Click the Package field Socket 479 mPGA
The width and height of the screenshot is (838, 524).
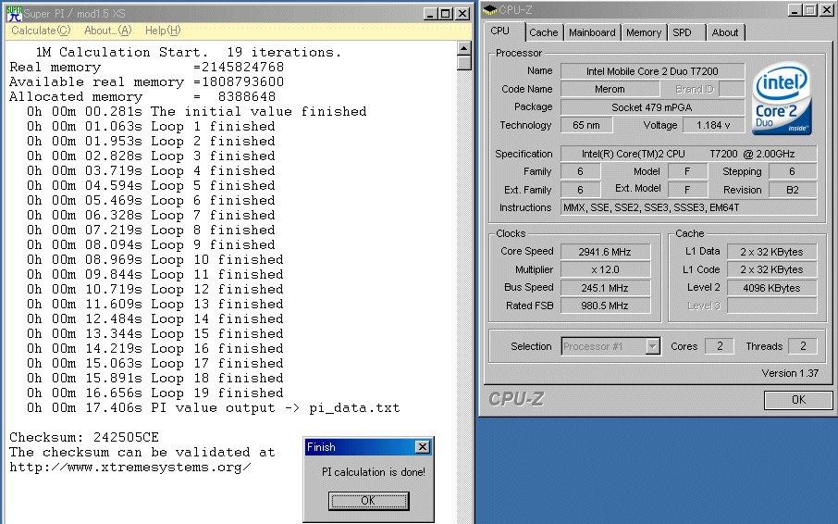click(x=652, y=107)
